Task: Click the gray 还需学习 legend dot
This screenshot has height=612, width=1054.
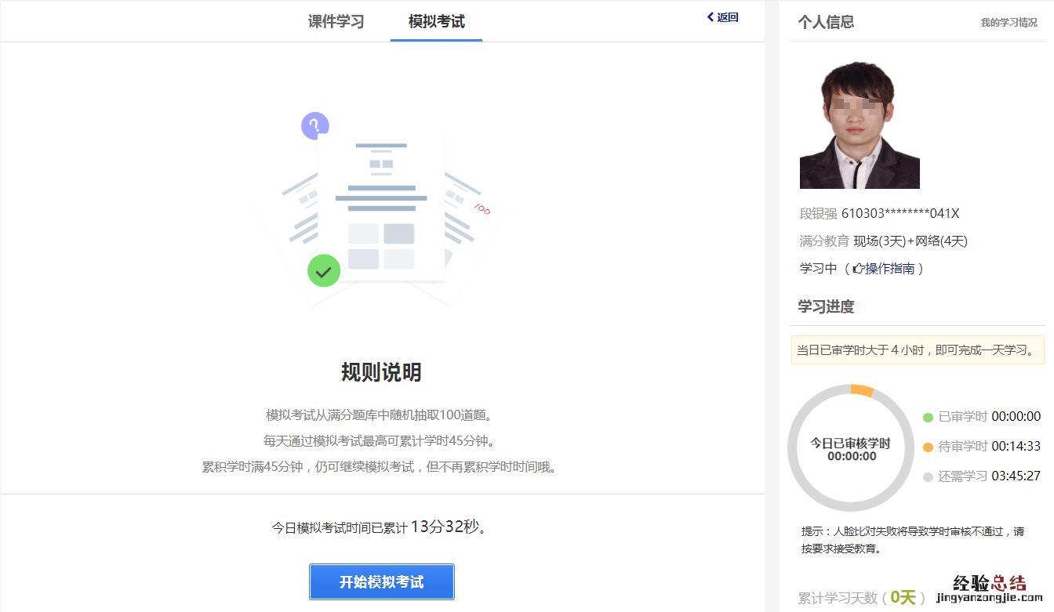Action: 928,476
